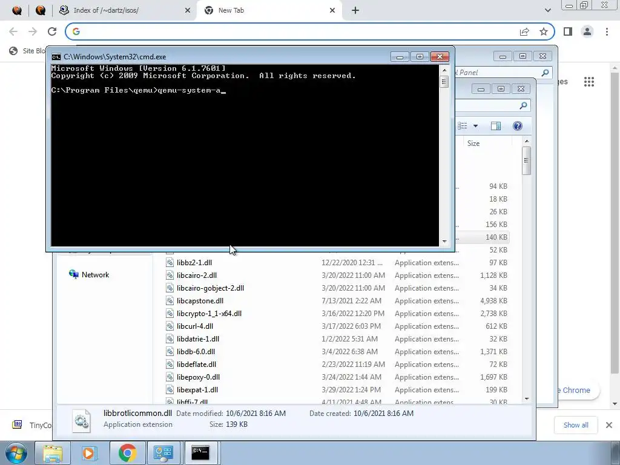This screenshot has width=620, height=465.
Task: Click the help icon in Explorer toolbar
Action: 517,126
